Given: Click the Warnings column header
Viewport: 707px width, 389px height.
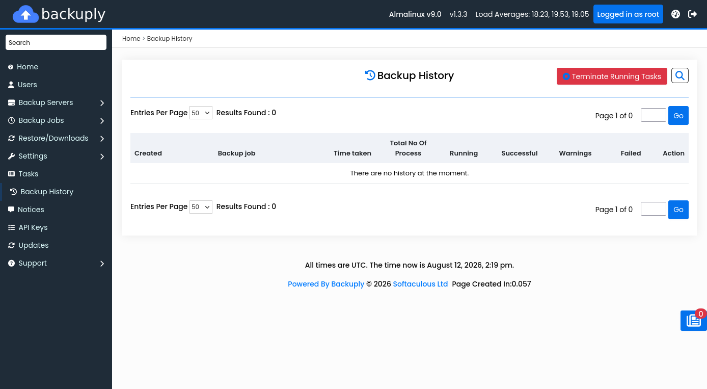Looking at the screenshot, I should (x=575, y=153).
